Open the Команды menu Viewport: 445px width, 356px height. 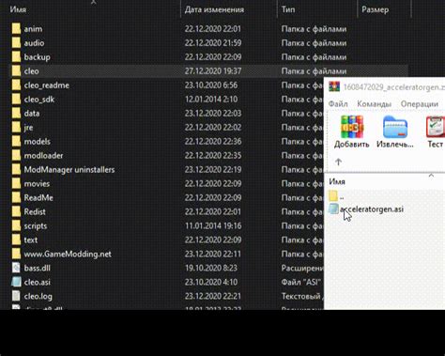[x=374, y=103]
